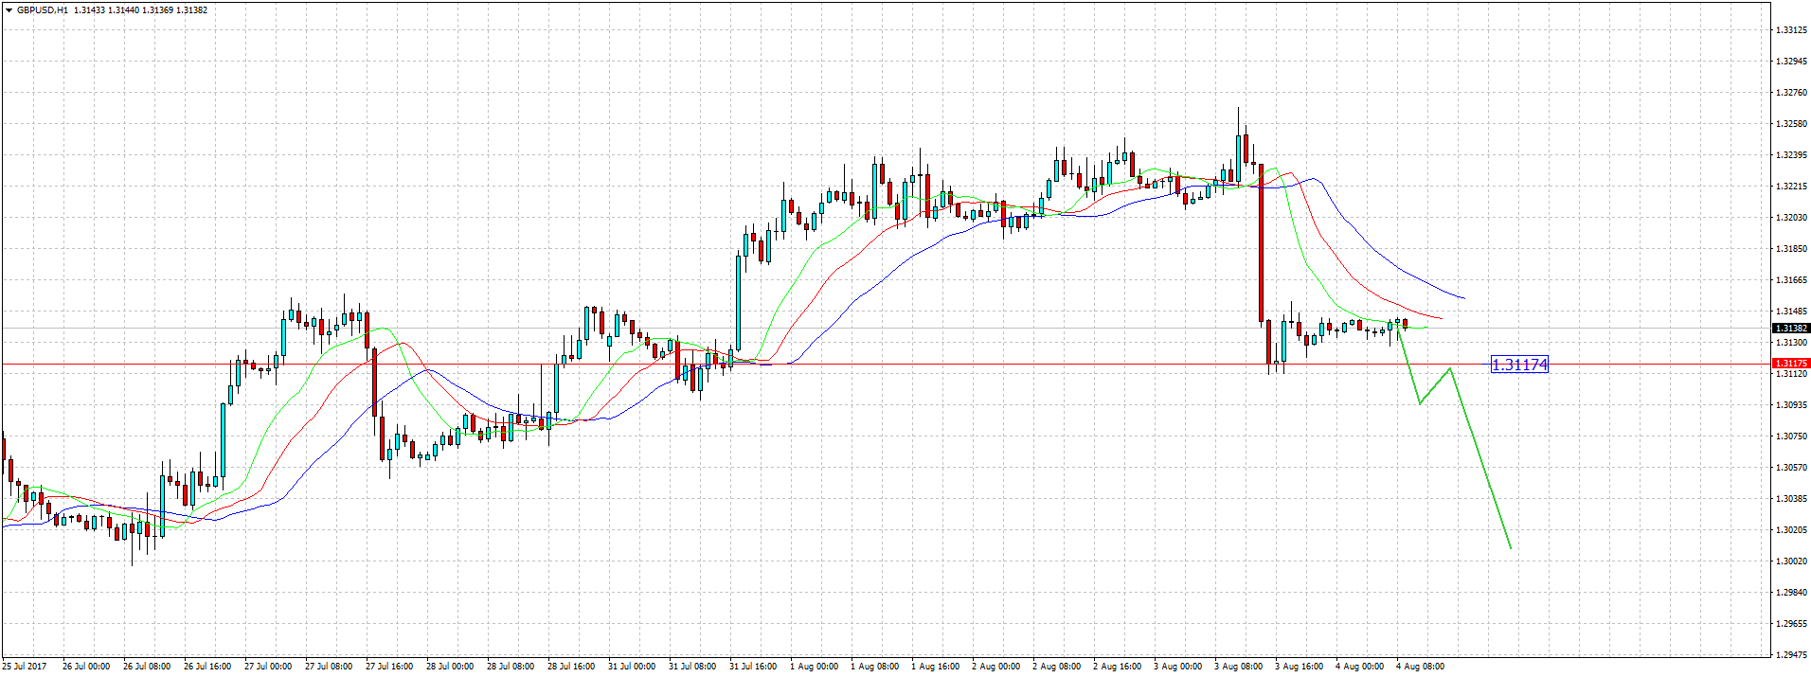
Task: Select the blue 1.31174 price text label
Action: 1519,365
